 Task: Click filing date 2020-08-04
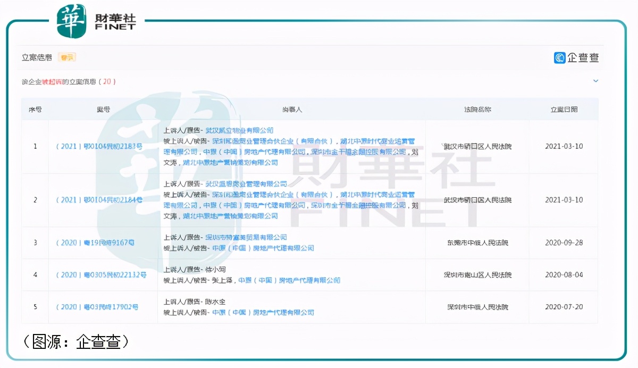(x=564, y=275)
